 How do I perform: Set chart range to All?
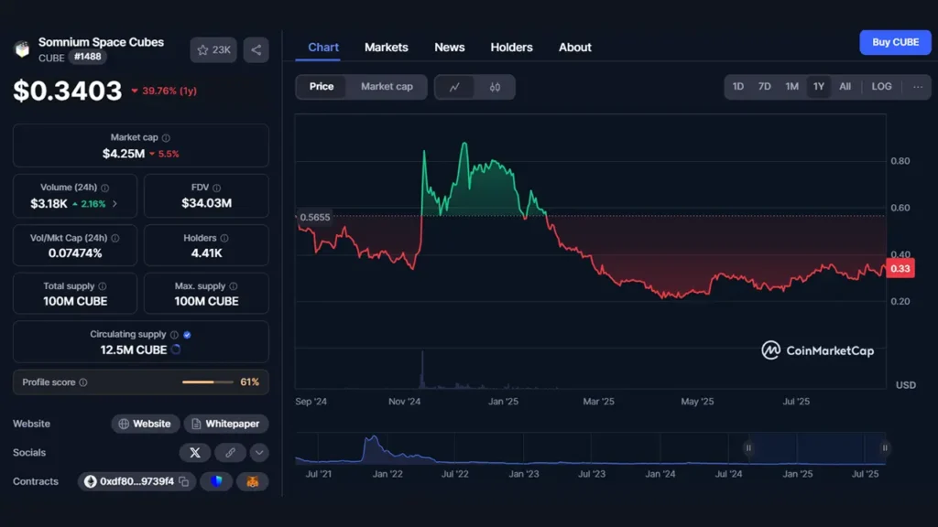845,87
